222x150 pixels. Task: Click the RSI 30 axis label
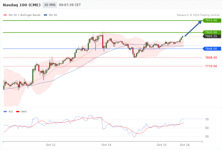point(207,137)
